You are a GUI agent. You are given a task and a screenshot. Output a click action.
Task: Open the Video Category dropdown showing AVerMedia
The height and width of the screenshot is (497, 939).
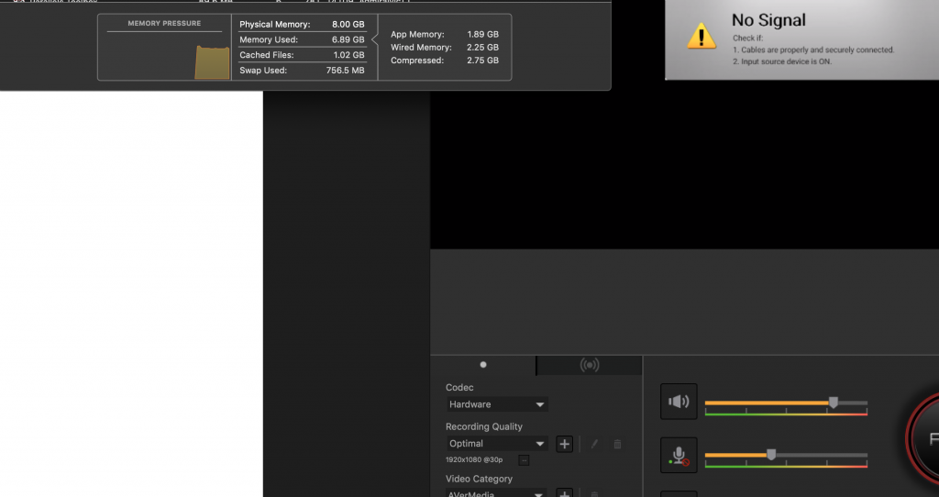pyautogui.click(x=496, y=493)
